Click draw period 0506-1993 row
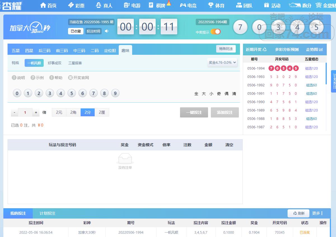Image resolution: width=336 pixels, height=237 pixels. (x=284, y=77)
